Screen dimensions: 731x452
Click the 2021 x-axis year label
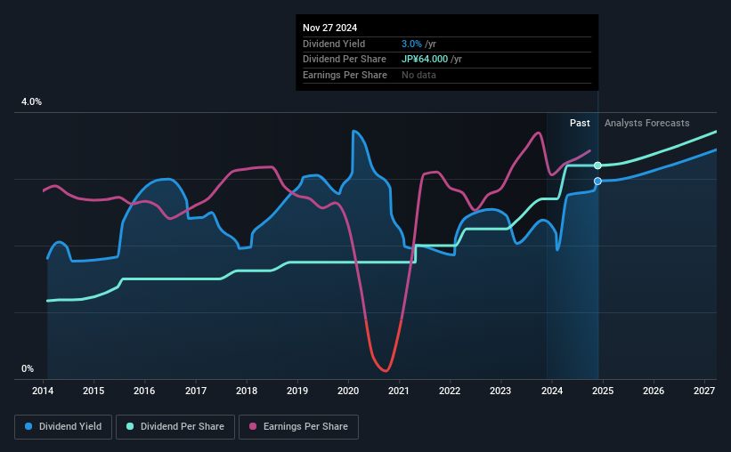(399, 391)
